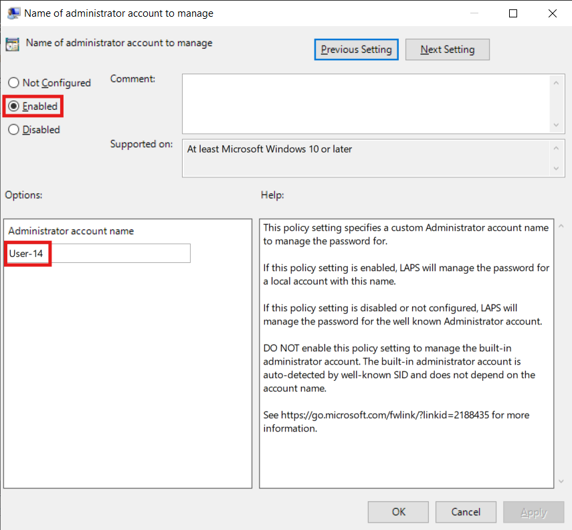Go to Next Setting
Image resolution: width=572 pixels, height=530 pixels.
tap(447, 50)
